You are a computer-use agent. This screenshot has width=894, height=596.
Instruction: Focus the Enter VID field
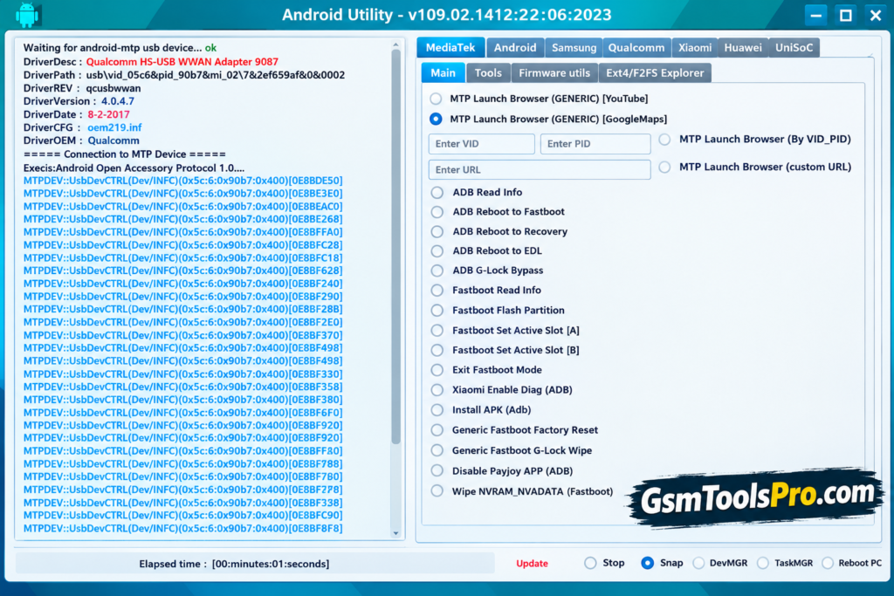pyautogui.click(x=482, y=144)
